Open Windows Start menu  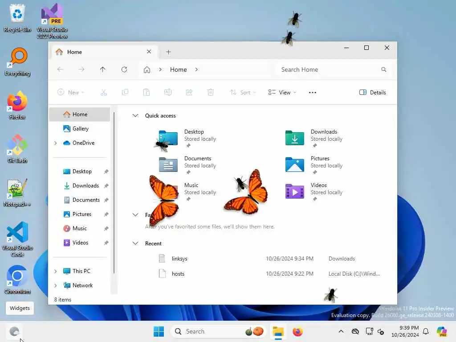point(159,331)
